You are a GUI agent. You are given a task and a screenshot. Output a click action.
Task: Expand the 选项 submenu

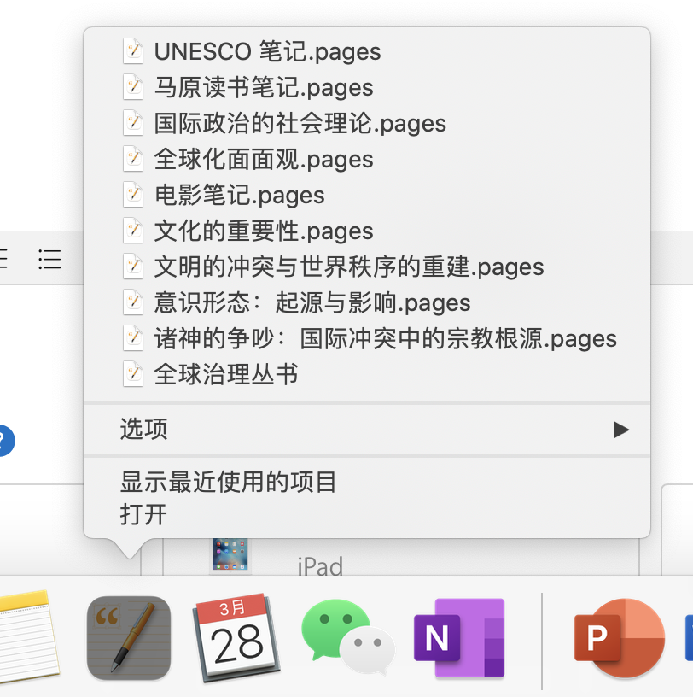point(367,430)
